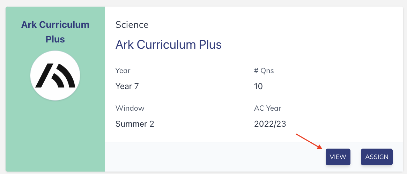Select the Year 7 value
Image resolution: width=407 pixels, height=174 pixels.
pos(127,86)
